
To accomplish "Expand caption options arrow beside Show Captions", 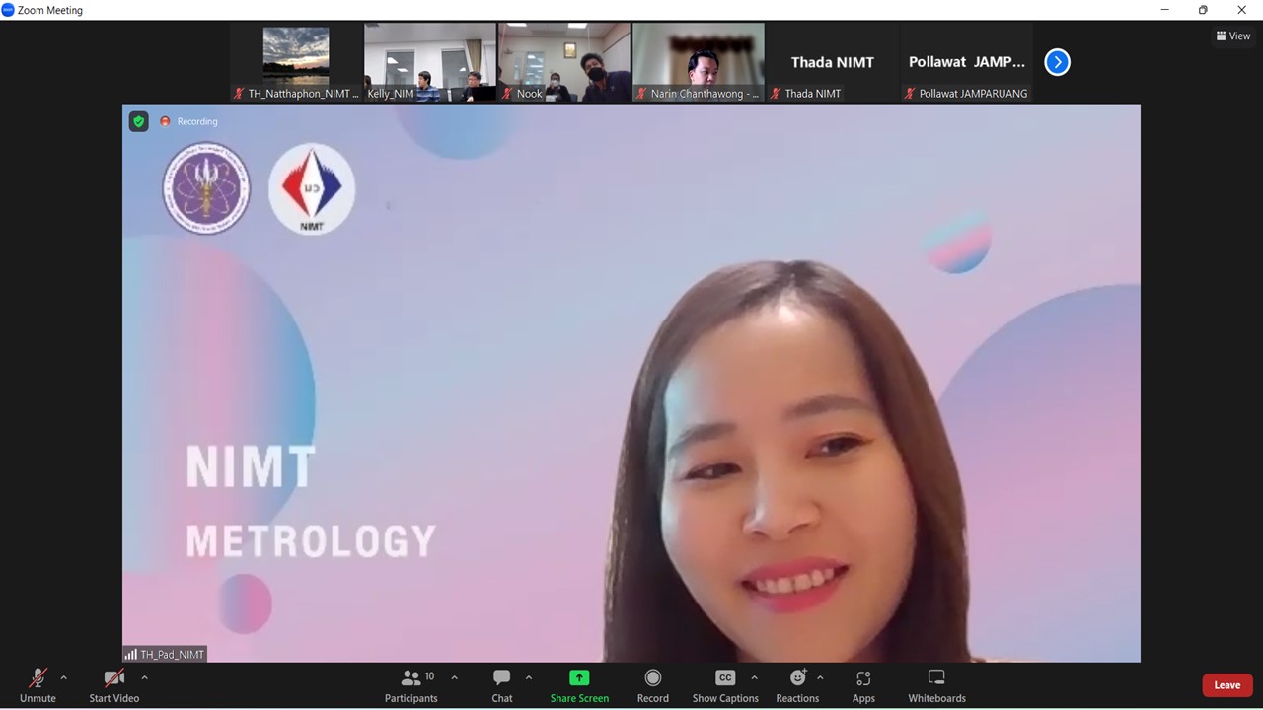I will [755, 678].
